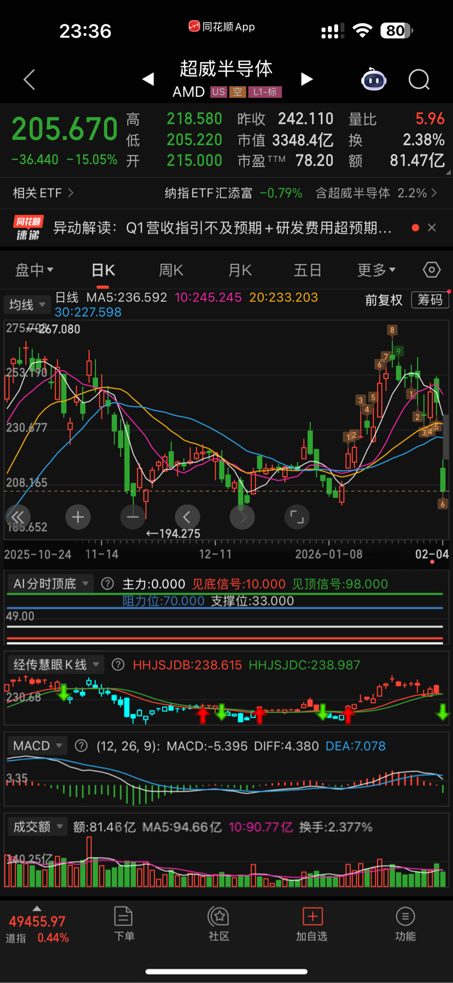453x983 pixels.
Task: Open the 经传慧眼K线 indicator dropdown
Action: (x=56, y=665)
